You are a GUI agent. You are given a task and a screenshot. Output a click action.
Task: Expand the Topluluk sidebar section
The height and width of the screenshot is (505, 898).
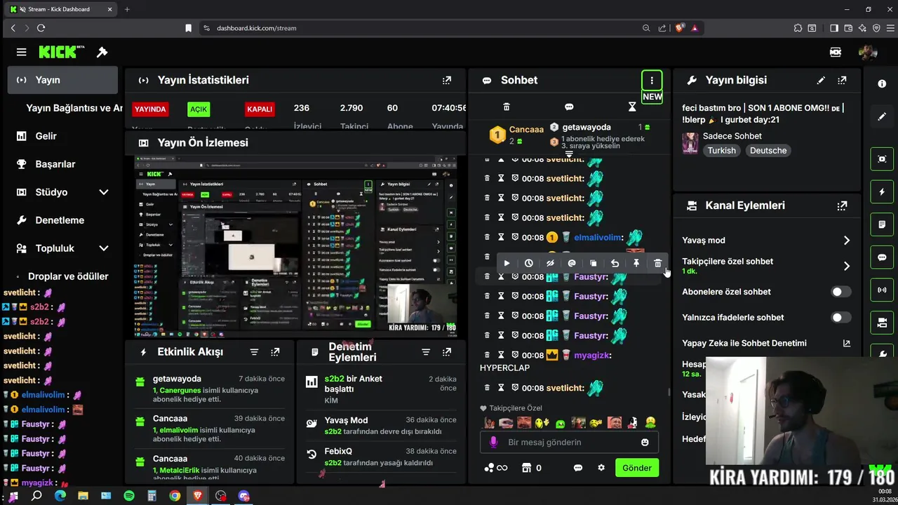tap(104, 248)
